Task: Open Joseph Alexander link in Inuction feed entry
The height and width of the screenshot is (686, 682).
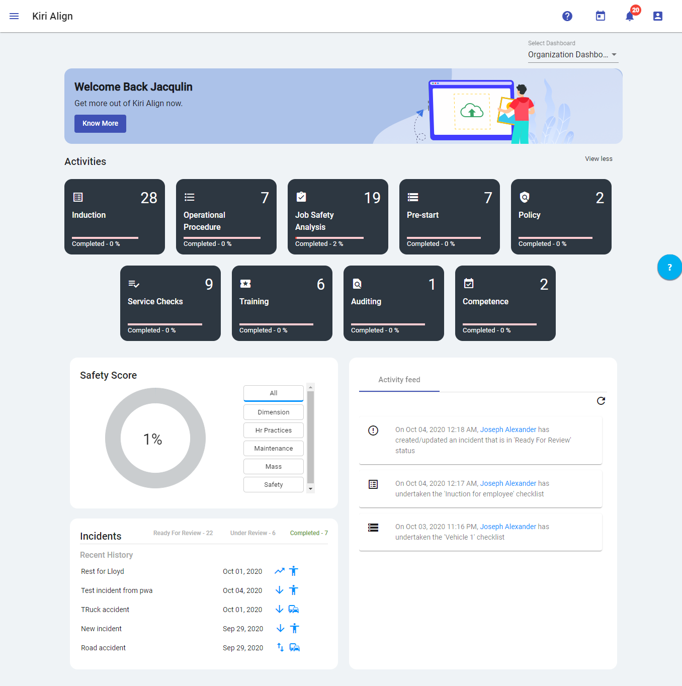Action: [508, 483]
